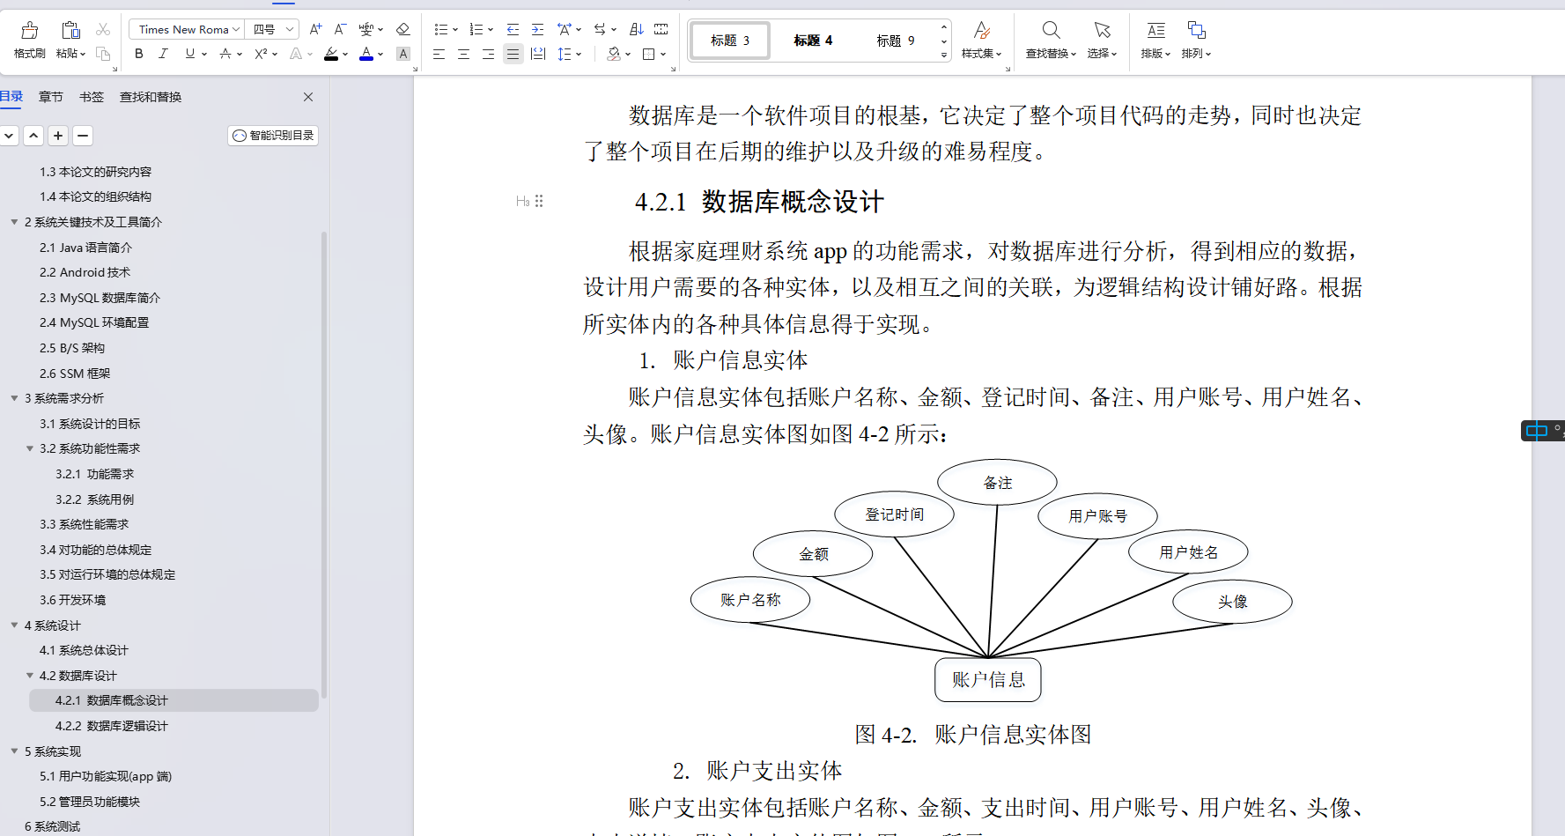1565x836 pixels.
Task: Toggle center alignment
Action: point(463,54)
